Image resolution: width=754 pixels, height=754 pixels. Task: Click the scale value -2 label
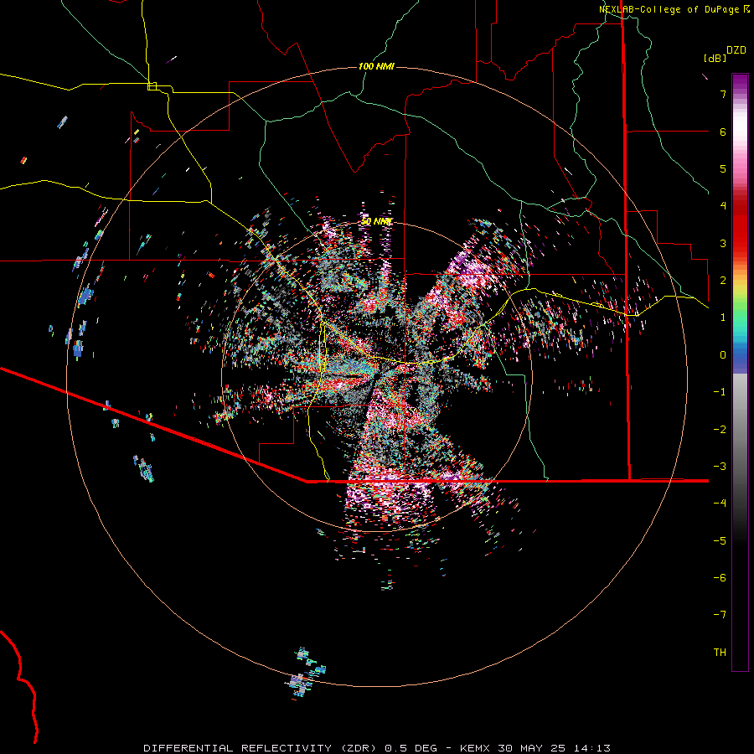[x=720, y=429]
